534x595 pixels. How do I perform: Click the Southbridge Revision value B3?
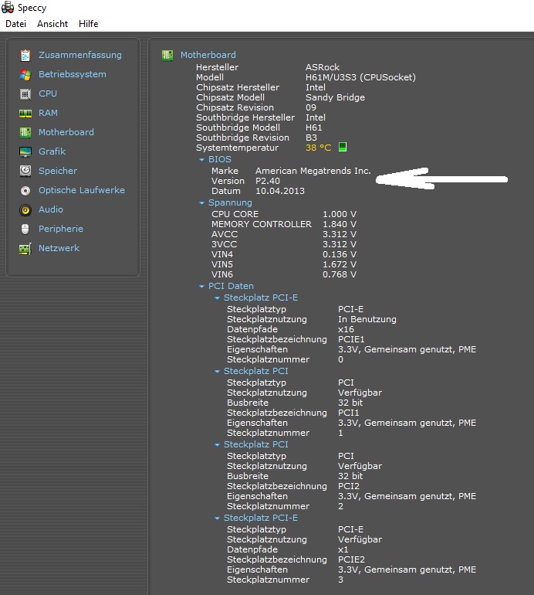point(311,138)
